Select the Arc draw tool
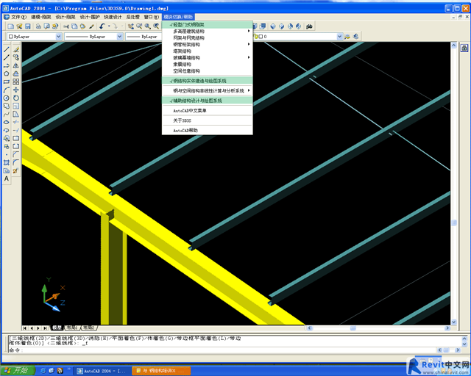This screenshot has width=471, height=376. [x=7, y=90]
